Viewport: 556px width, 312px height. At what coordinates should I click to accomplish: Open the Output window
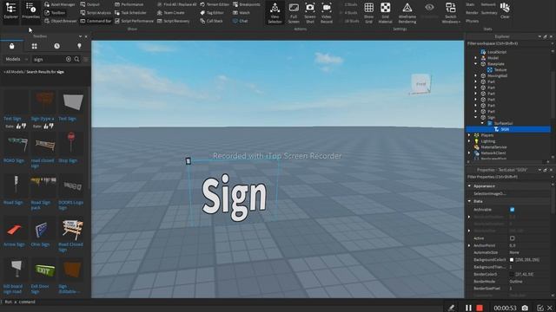coord(89,4)
